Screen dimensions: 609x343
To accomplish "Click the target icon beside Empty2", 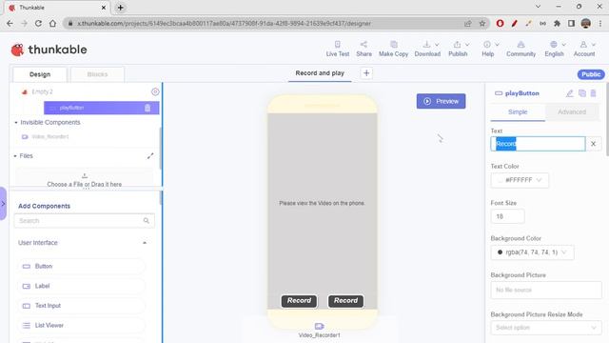I will pos(155,91).
